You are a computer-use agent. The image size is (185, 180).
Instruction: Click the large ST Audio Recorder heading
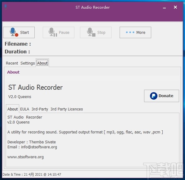(x=35, y=88)
